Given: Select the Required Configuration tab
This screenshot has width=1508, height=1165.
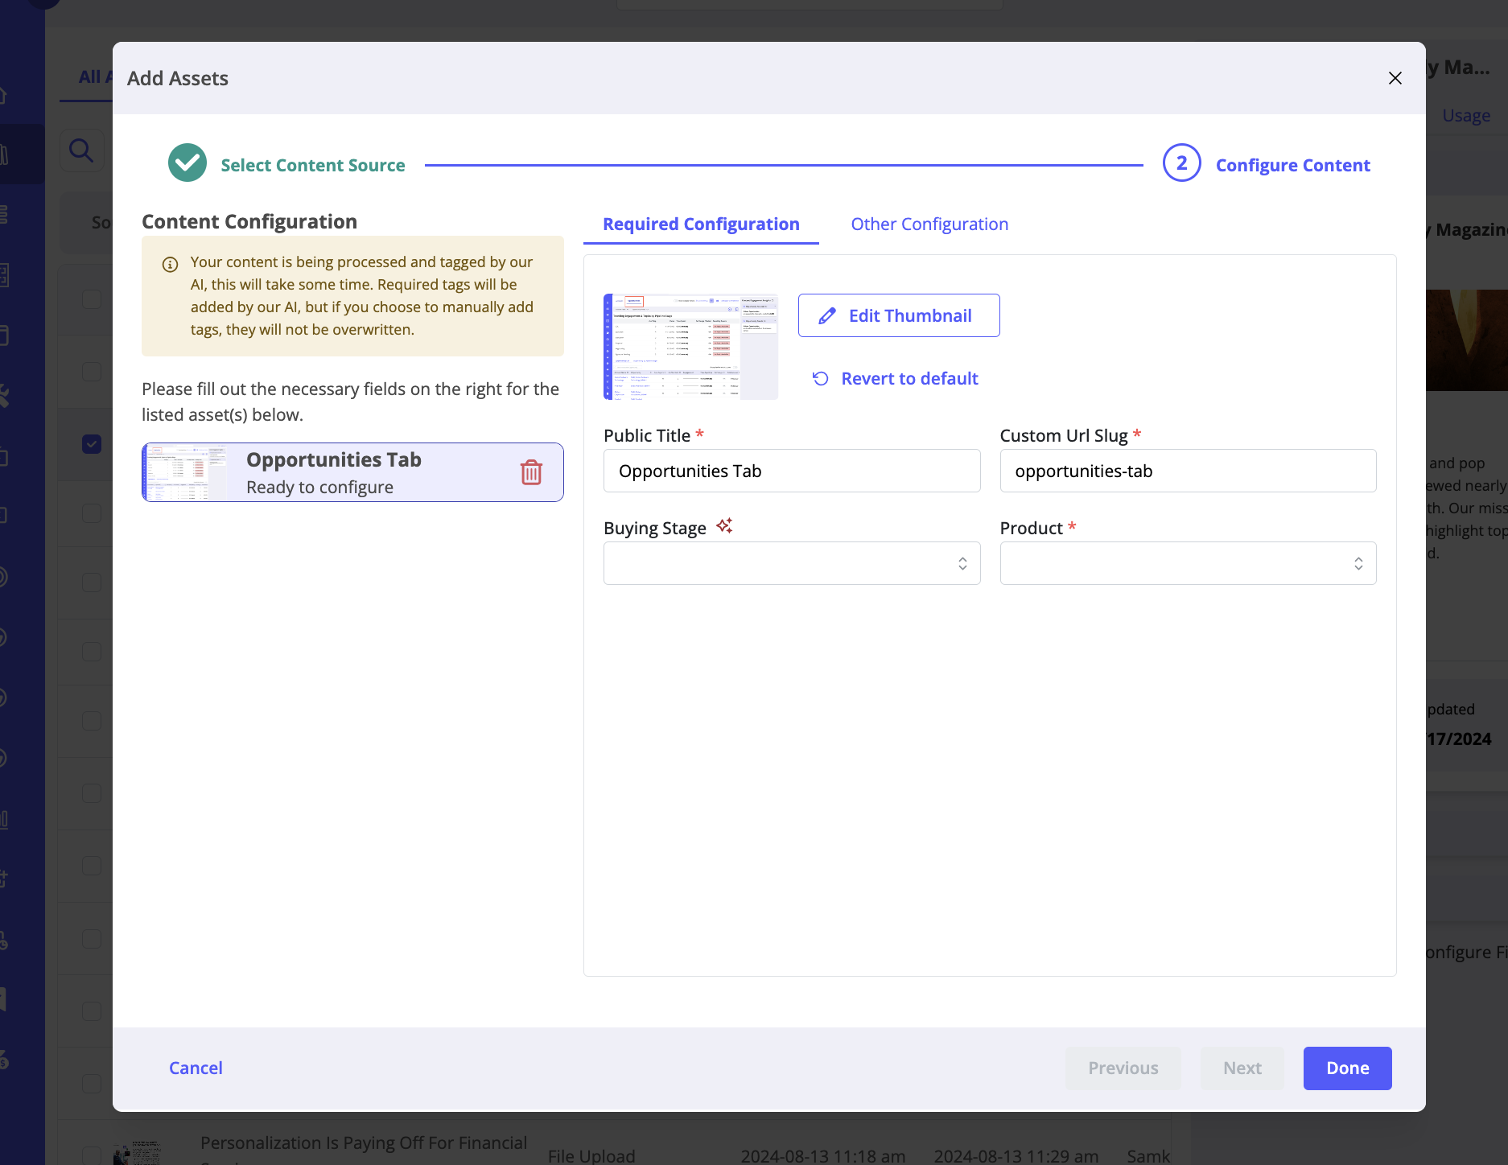Looking at the screenshot, I should (700, 224).
